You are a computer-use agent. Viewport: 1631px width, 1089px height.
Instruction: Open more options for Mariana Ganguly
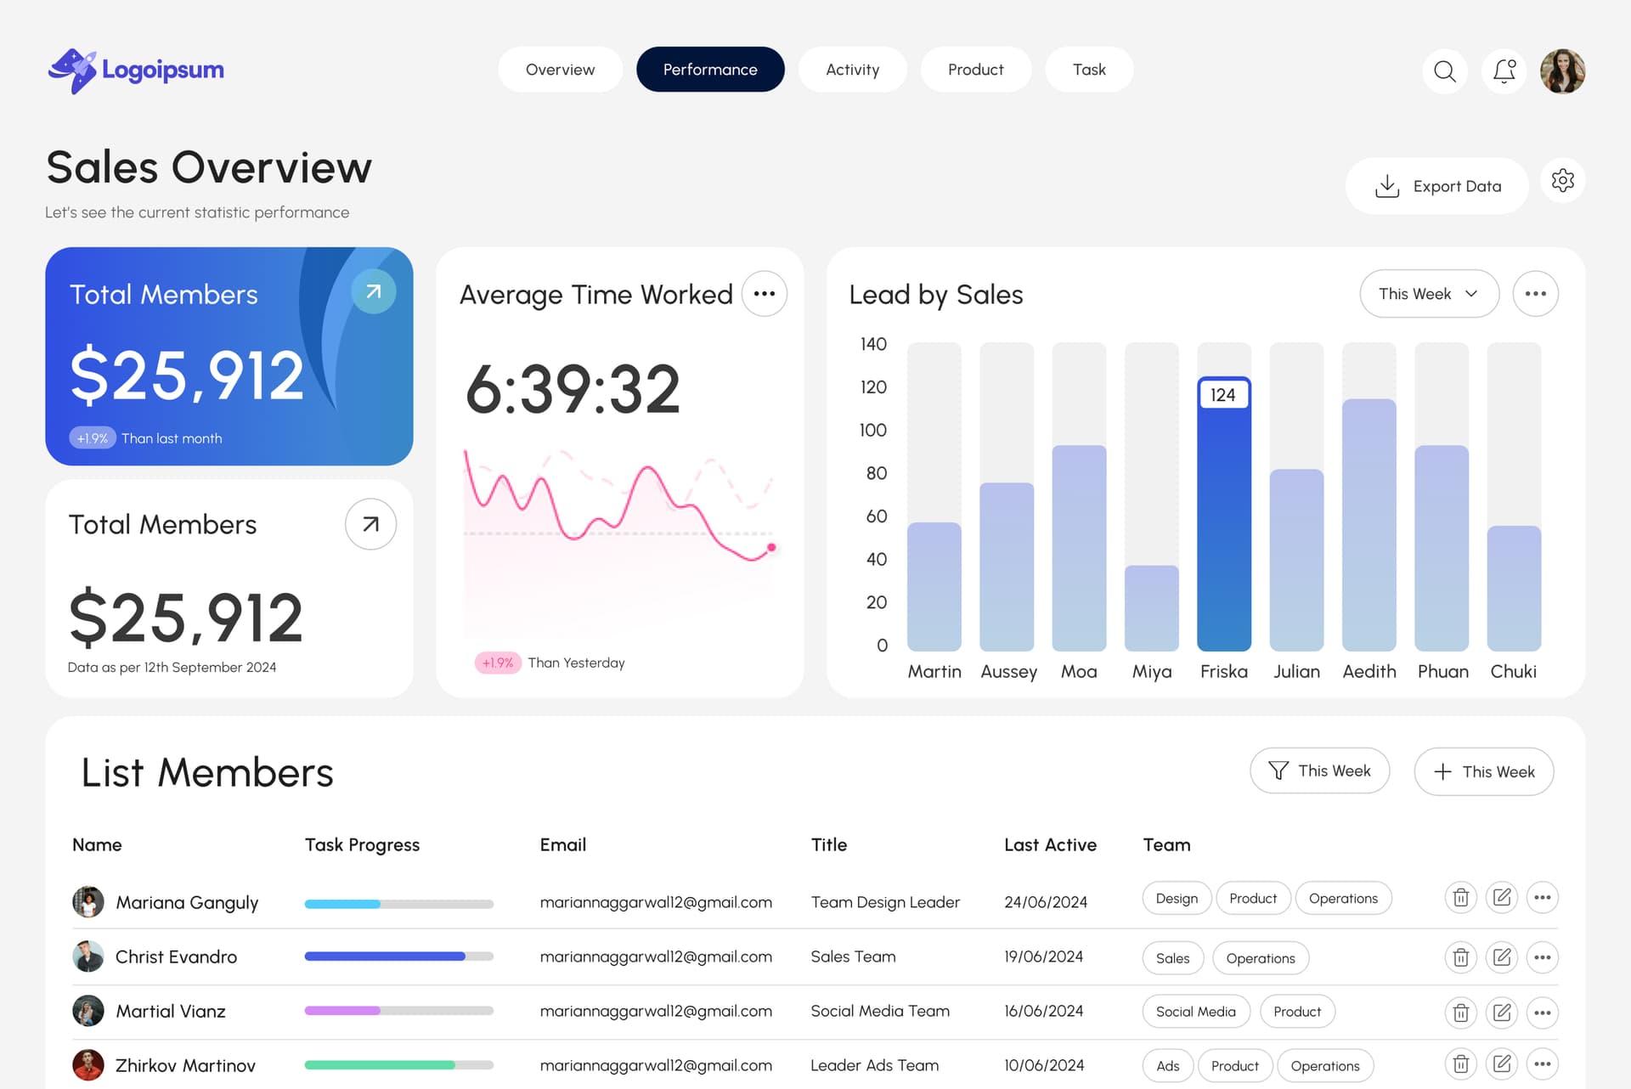(x=1543, y=898)
